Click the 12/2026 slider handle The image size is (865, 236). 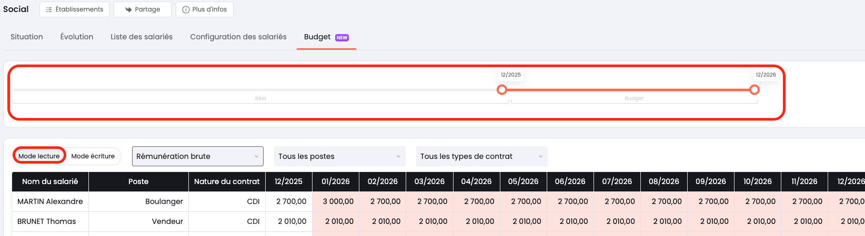tap(755, 90)
